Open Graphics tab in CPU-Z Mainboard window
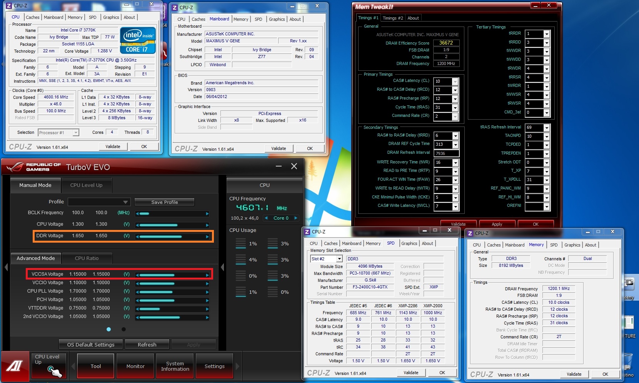 pos(277,19)
